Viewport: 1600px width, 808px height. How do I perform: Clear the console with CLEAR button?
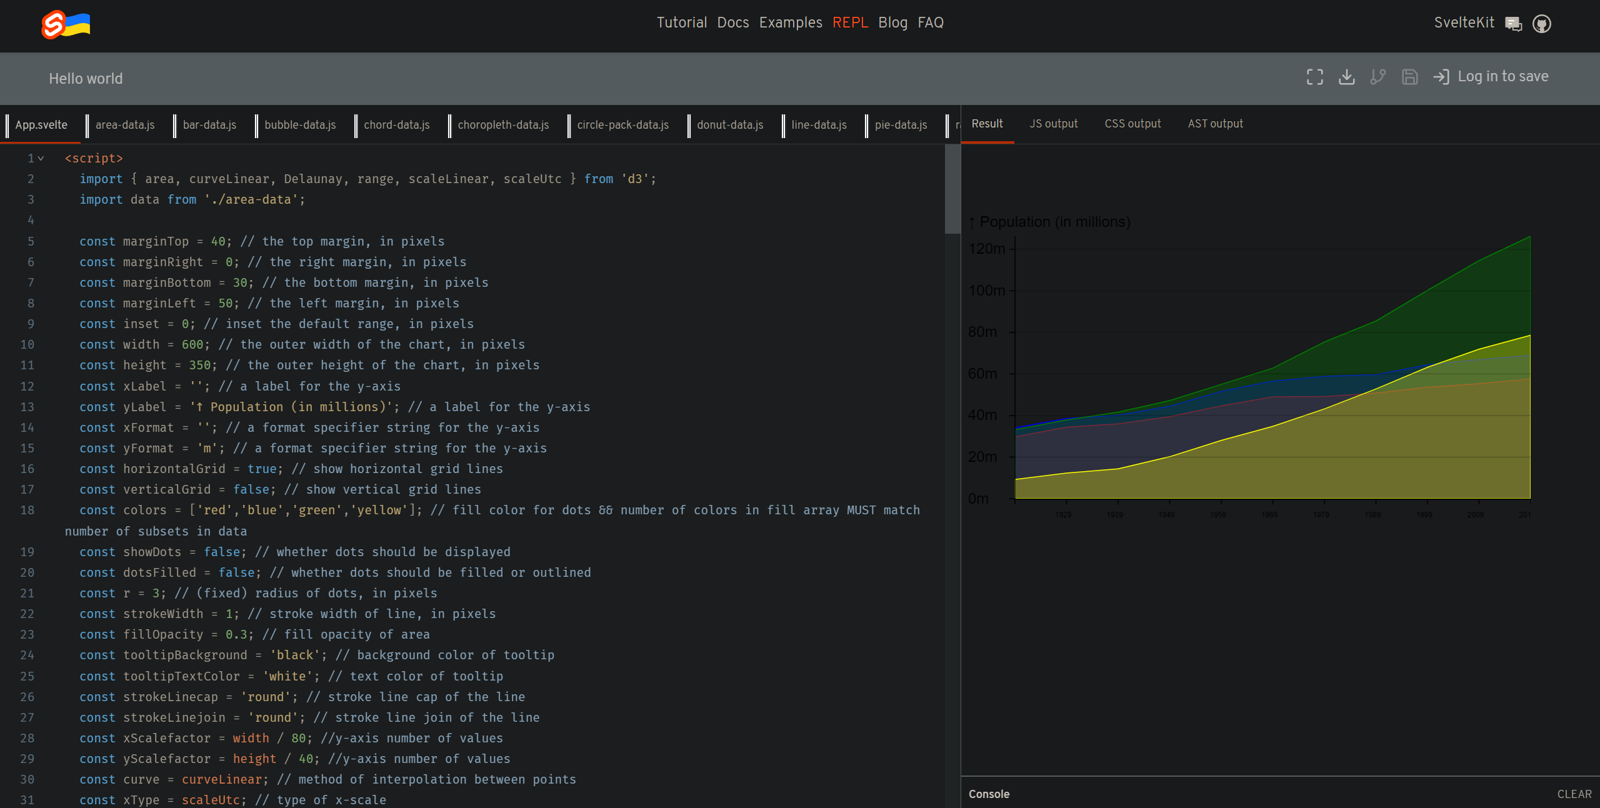click(x=1574, y=794)
